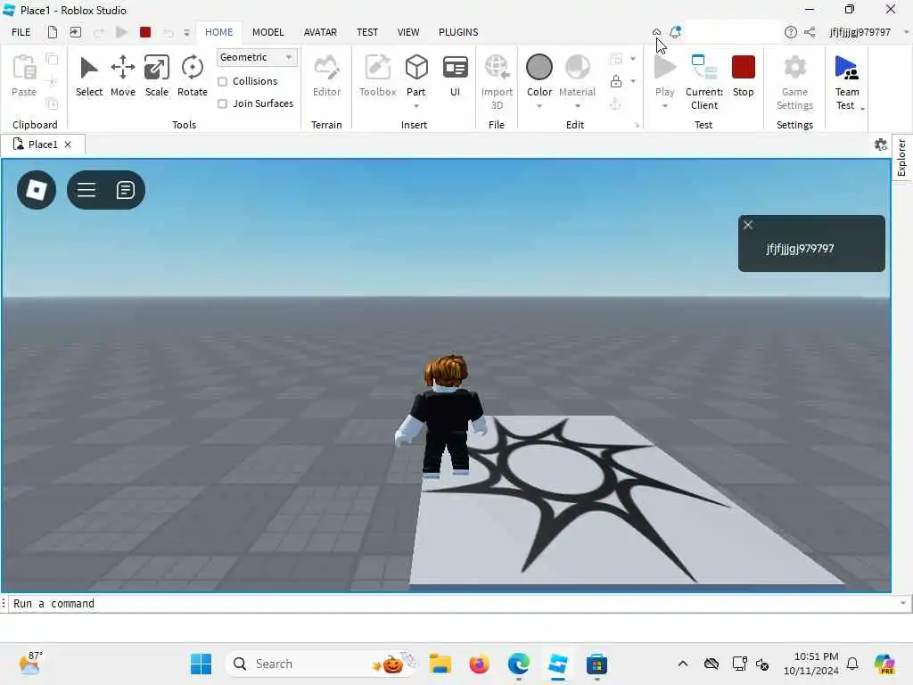
Task: Show hidden system tray icons
Action: click(683, 664)
